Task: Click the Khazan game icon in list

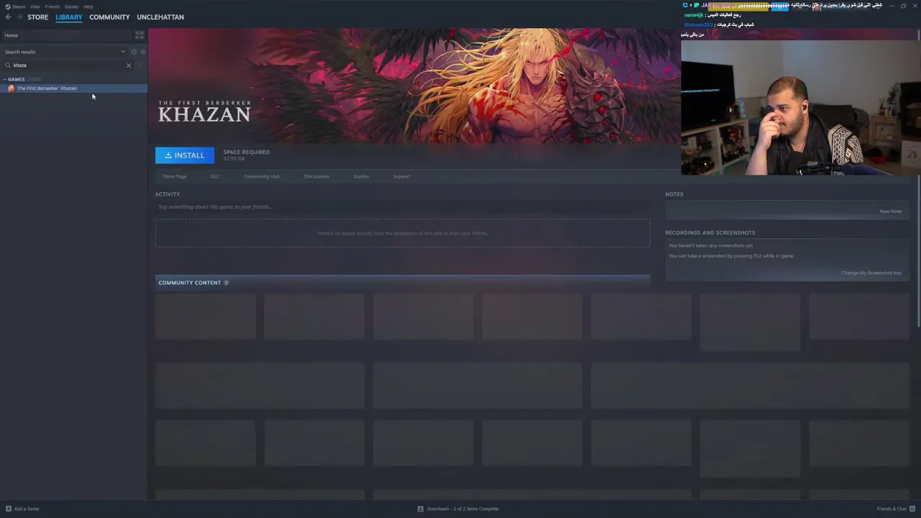Action: [x=12, y=88]
